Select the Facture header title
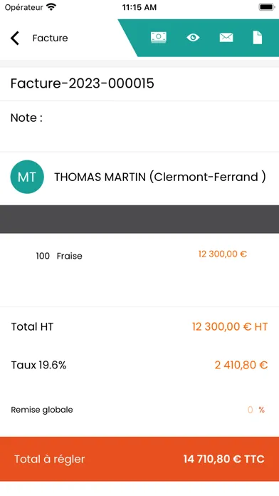Viewport: 279px width, 496px height. click(x=51, y=38)
